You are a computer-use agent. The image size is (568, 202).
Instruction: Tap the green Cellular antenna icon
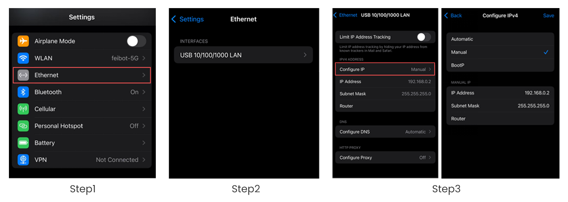click(23, 109)
